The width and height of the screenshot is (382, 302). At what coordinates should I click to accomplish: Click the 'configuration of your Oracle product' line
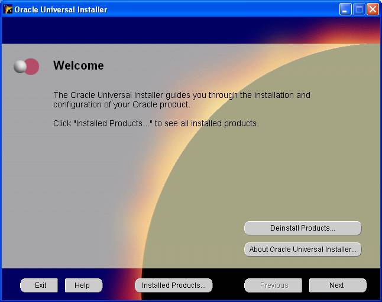(122, 105)
